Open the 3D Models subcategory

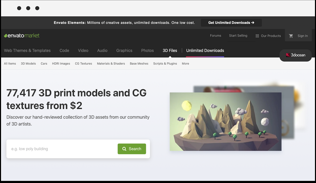click(28, 63)
